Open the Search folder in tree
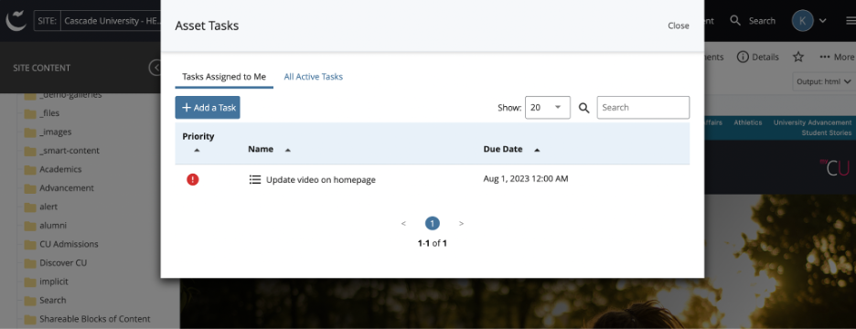Image resolution: width=856 pixels, height=329 pixels. pyautogui.click(x=52, y=300)
